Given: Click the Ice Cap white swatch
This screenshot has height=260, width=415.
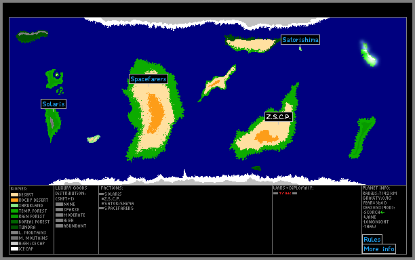Looking at the screenshot, I should tap(14, 249).
